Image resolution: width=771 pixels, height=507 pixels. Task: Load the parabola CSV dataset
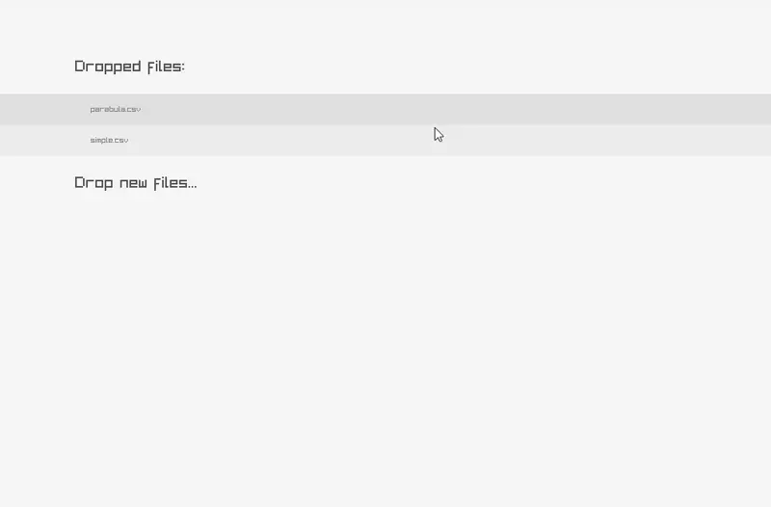[116, 109]
